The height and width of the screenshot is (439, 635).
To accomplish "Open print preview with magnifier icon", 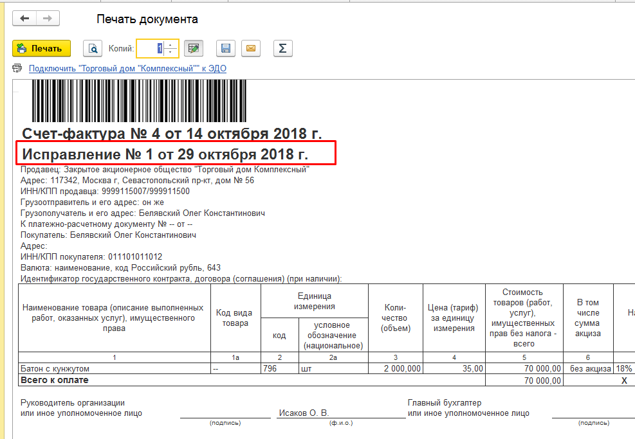I will click(x=93, y=49).
